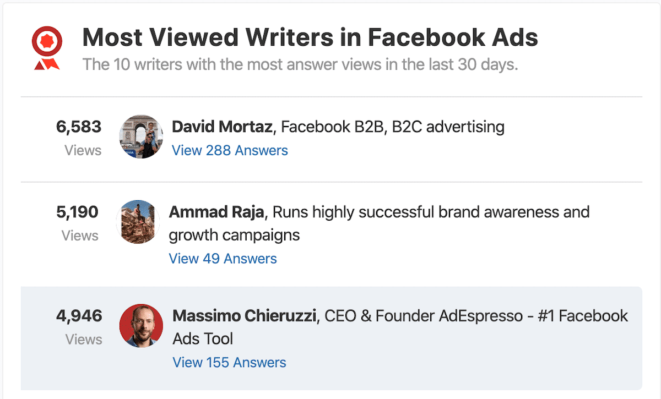Open View 49 Answers link

coord(223,259)
